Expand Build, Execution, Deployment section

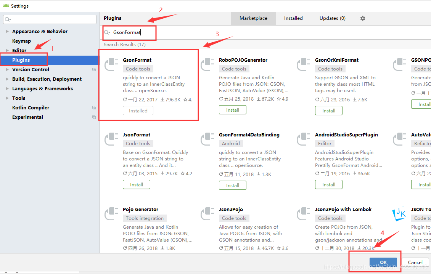pos(7,79)
